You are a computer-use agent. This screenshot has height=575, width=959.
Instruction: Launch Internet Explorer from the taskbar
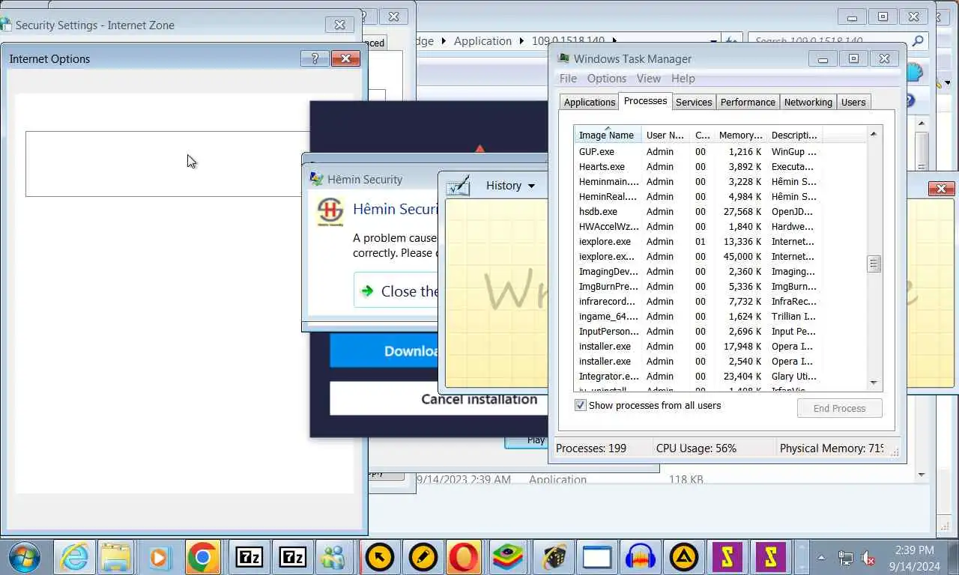tap(73, 557)
